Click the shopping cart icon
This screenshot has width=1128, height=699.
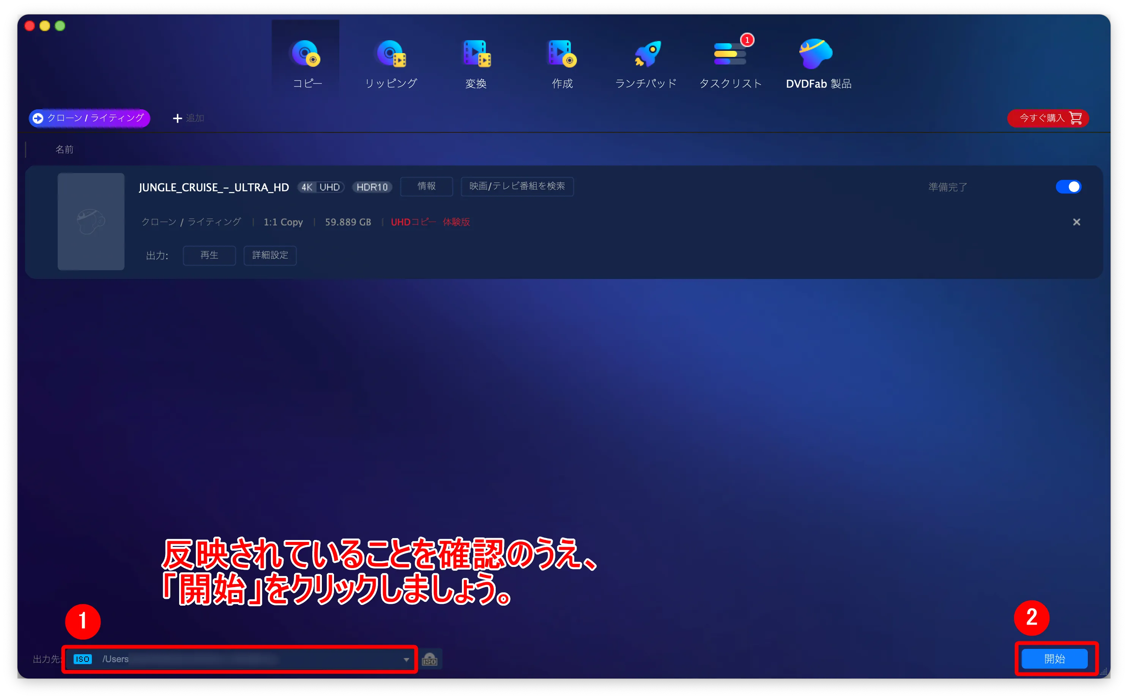coord(1076,118)
